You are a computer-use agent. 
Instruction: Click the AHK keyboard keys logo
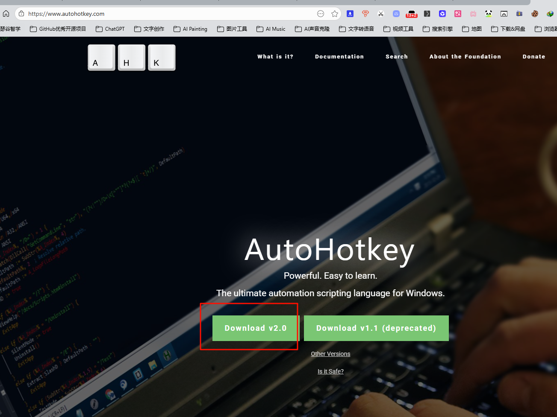coord(132,58)
